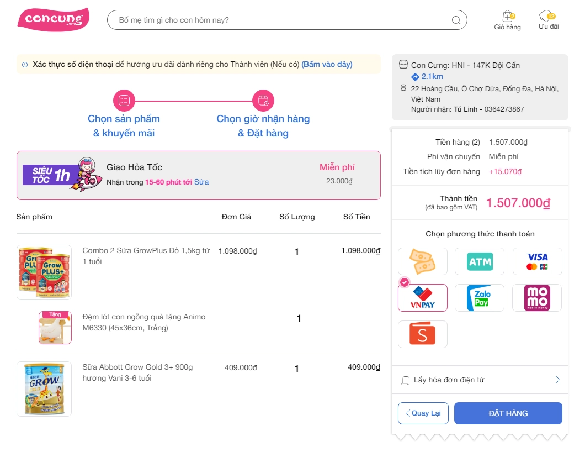Select ShopeePay payment option
Screen dimensions: 585x452
pos(423,334)
